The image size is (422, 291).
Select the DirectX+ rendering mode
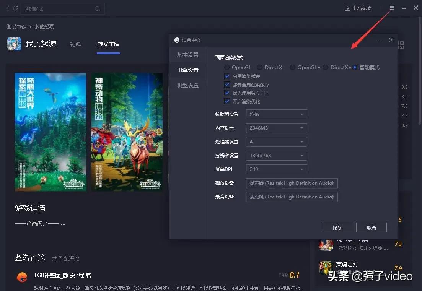coord(325,67)
